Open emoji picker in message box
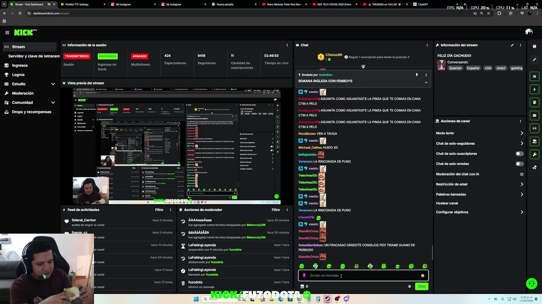 click(422, 276)
